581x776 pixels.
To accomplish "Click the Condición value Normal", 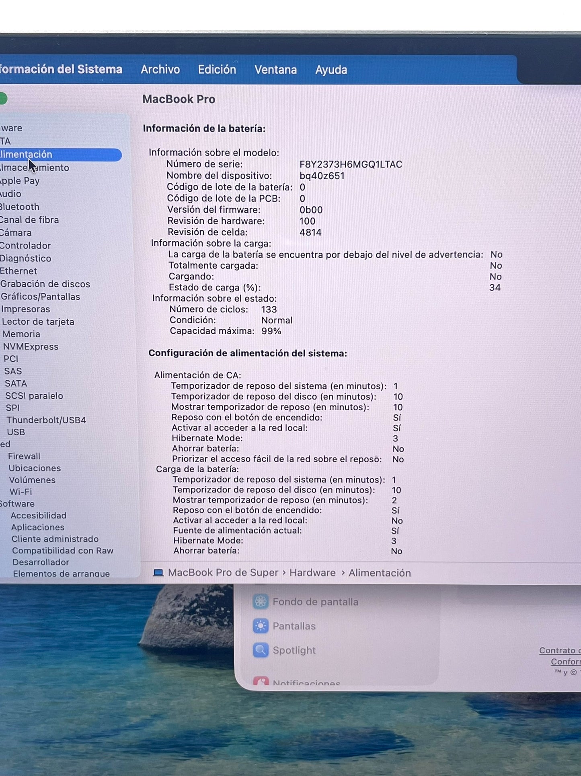I will (277, 320).
